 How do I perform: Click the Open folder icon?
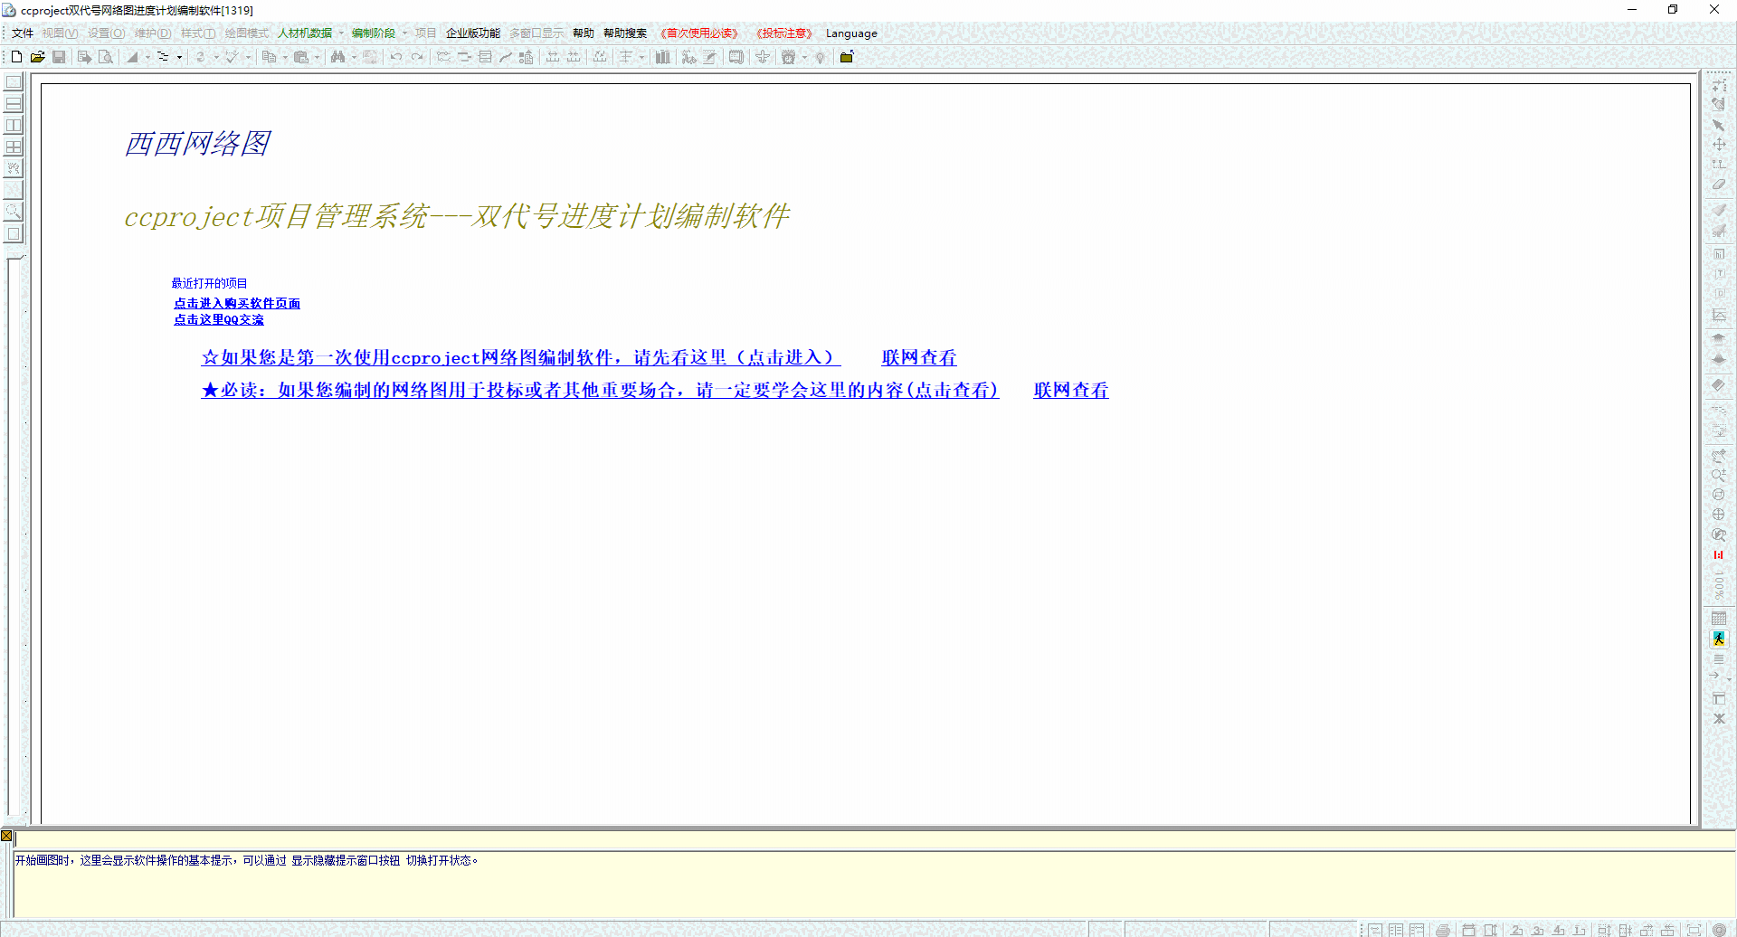[x=37, y=57]
